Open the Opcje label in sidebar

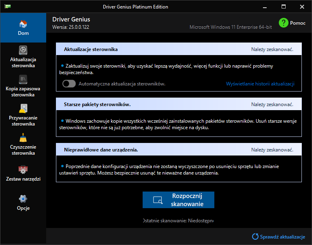coord(23,208)
